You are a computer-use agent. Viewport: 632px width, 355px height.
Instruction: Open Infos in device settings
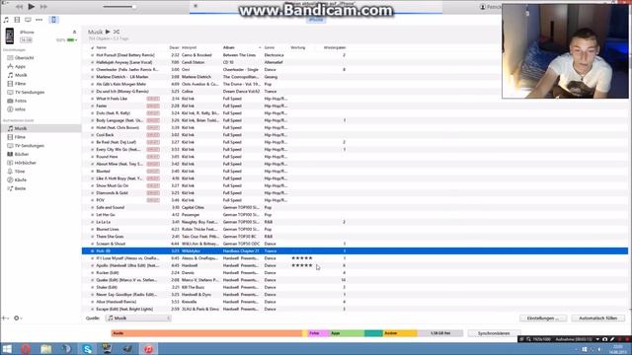tap(20, 109)
